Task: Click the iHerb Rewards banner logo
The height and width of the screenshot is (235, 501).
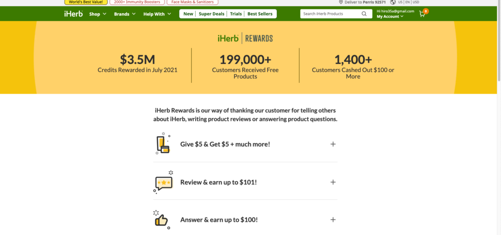Action: coord(245,39)
